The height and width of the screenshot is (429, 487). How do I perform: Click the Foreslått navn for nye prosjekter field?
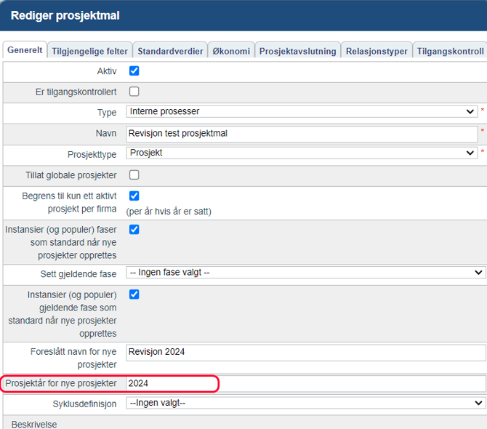coord(305,352)
